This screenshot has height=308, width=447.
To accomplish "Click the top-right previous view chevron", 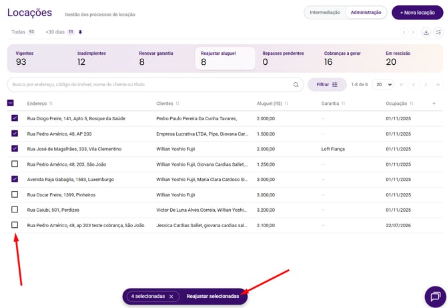I will click(404, 32).
